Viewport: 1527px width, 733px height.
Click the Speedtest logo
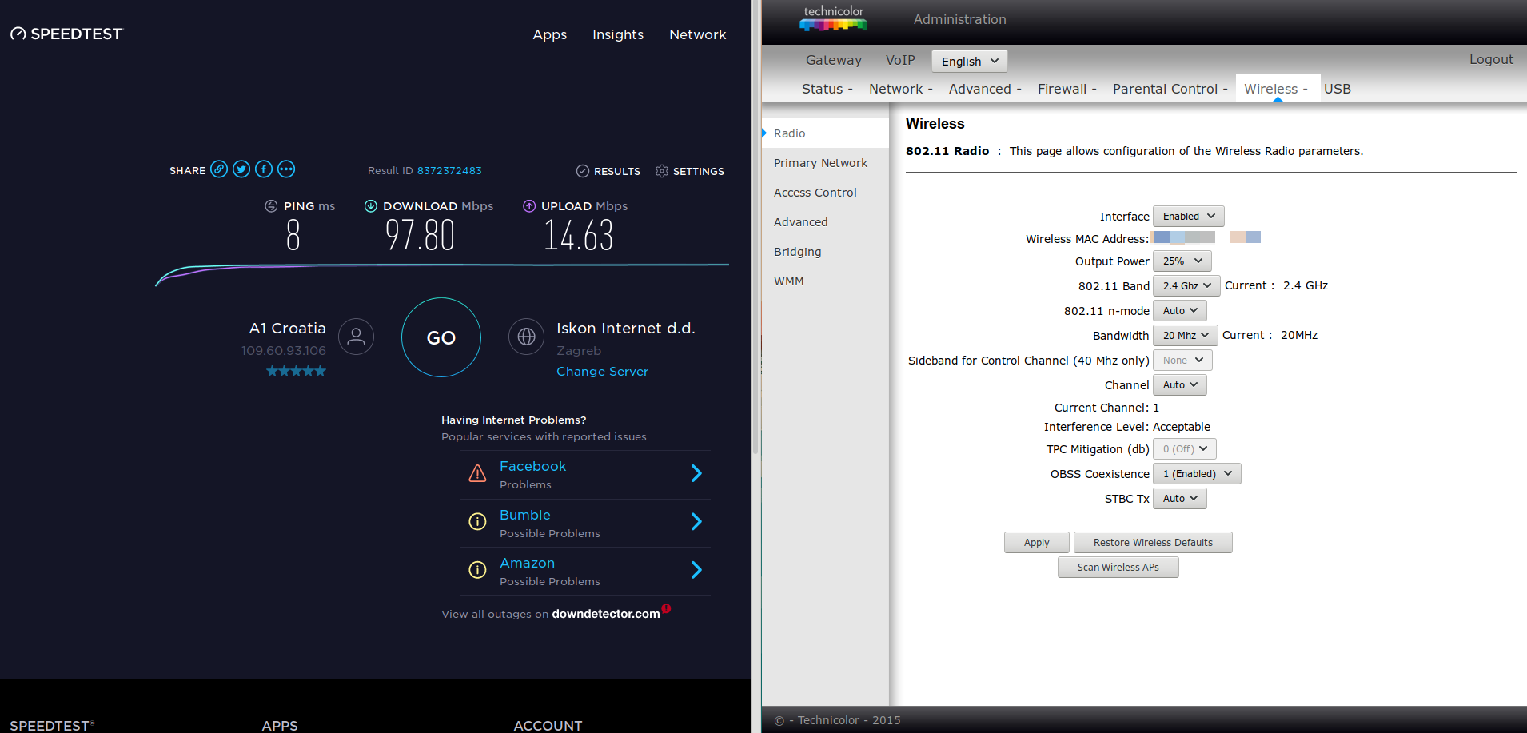pyautogui.click(x=67, y=34)
